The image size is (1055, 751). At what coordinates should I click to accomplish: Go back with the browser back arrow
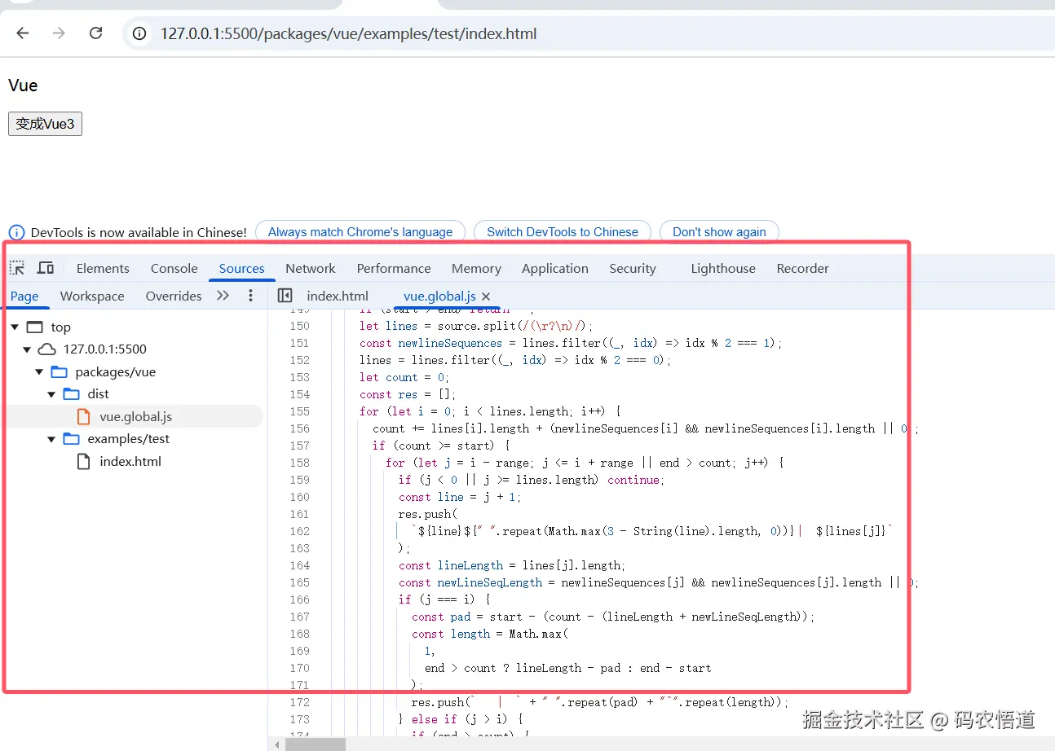[x=22, y=33]
